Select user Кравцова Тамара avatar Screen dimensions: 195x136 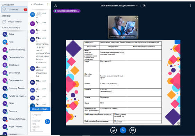(5, 88)
